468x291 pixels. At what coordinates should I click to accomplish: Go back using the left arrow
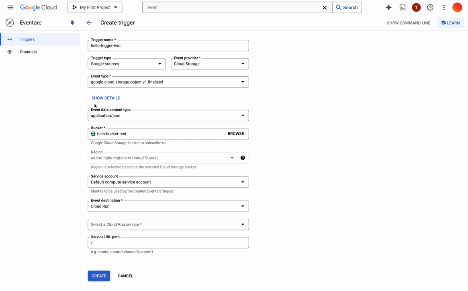pos(89,22)
